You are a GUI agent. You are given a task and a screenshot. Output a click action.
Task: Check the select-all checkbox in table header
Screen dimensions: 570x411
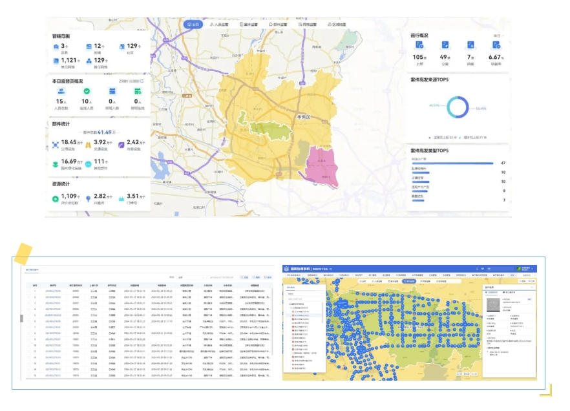click(29, 284)
